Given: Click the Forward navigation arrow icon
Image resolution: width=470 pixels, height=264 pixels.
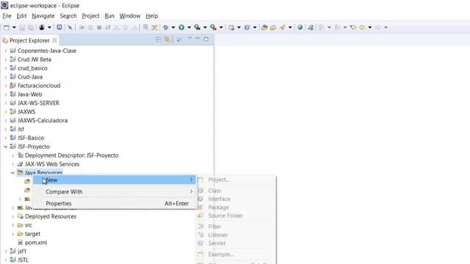Looking at the screenshot, I should click(x=378, y=27).
